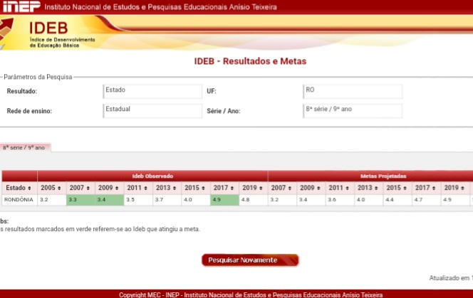Click the green 2007 observed value 3.3
The height and width of the screenshot is (298, 473).
(x=80, y=200)
